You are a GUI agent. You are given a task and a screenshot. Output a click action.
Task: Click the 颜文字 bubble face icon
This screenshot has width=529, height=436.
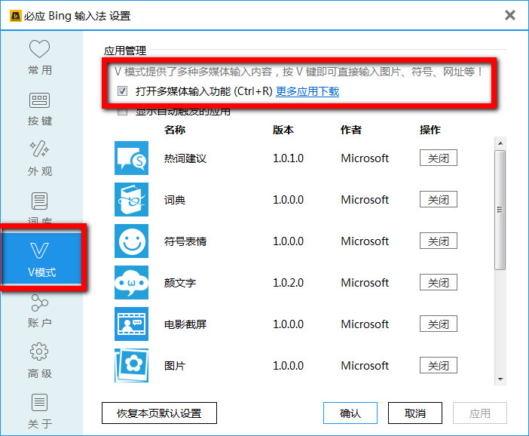tap(131, 282)
